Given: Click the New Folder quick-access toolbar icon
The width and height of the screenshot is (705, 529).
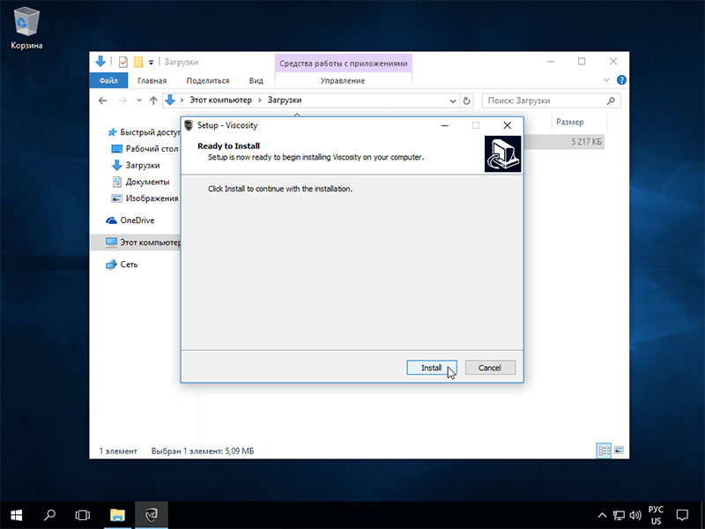Looking at the screenshot, I should [x=138, y=62].
